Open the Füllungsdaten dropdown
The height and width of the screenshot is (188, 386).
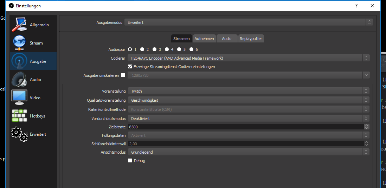click(249, 135)
